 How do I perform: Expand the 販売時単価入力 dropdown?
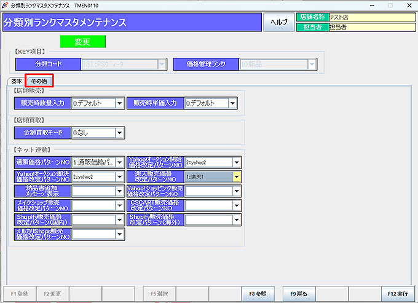[232, 103]
